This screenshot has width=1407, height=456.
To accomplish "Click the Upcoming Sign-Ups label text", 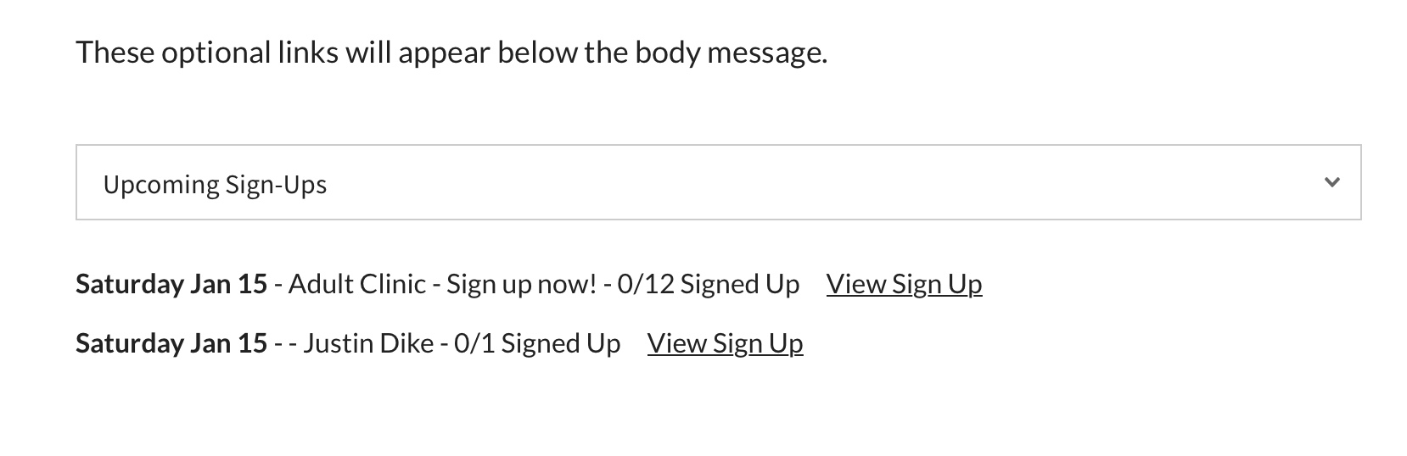I will (215, 185).
